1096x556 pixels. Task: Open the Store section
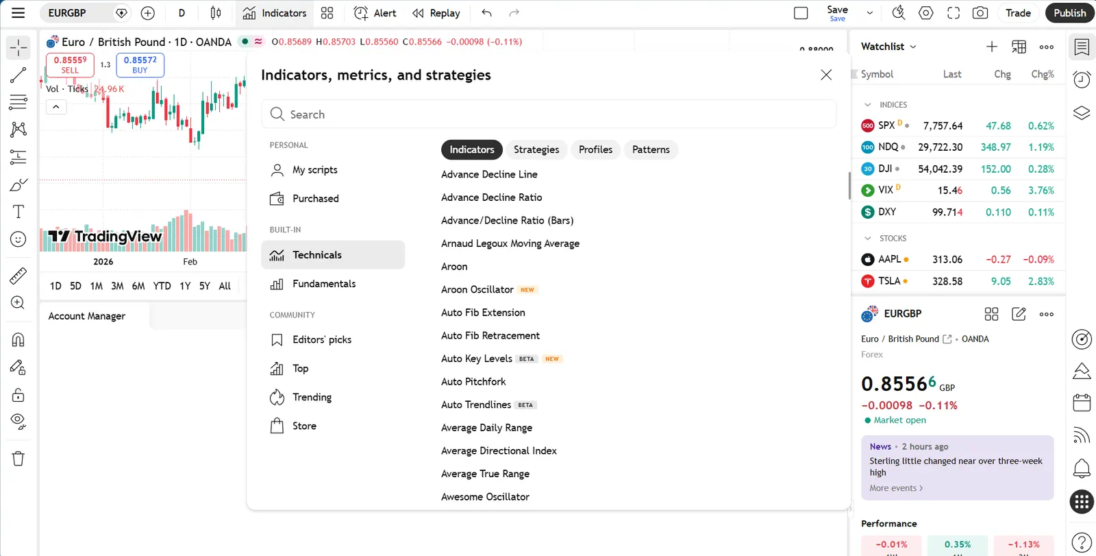coord(333,426)
